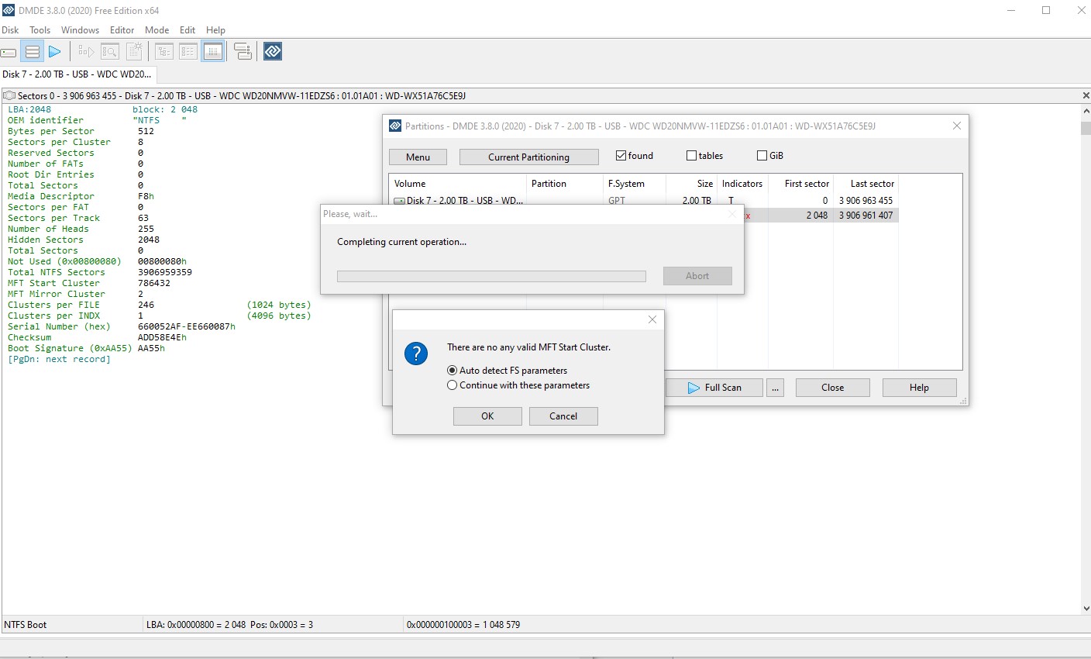Screen dimensions: 1091x659
Task: Click the 3 906 961 407 last sector cell
Action: 866,216
